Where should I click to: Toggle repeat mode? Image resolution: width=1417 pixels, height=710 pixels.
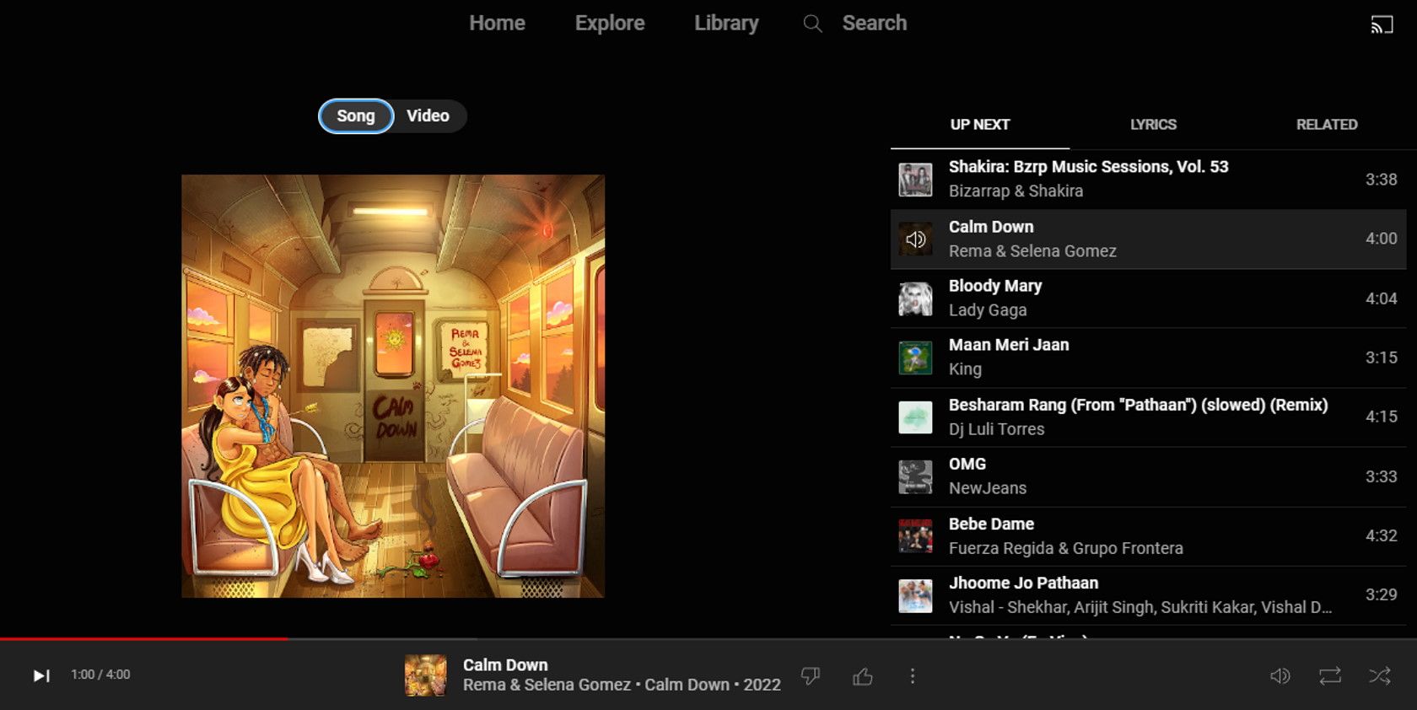pyautogui.click(x=1330, y=676)
